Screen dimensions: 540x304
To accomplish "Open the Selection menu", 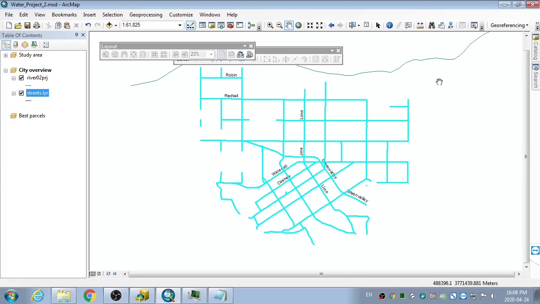I will coord(112,15).
